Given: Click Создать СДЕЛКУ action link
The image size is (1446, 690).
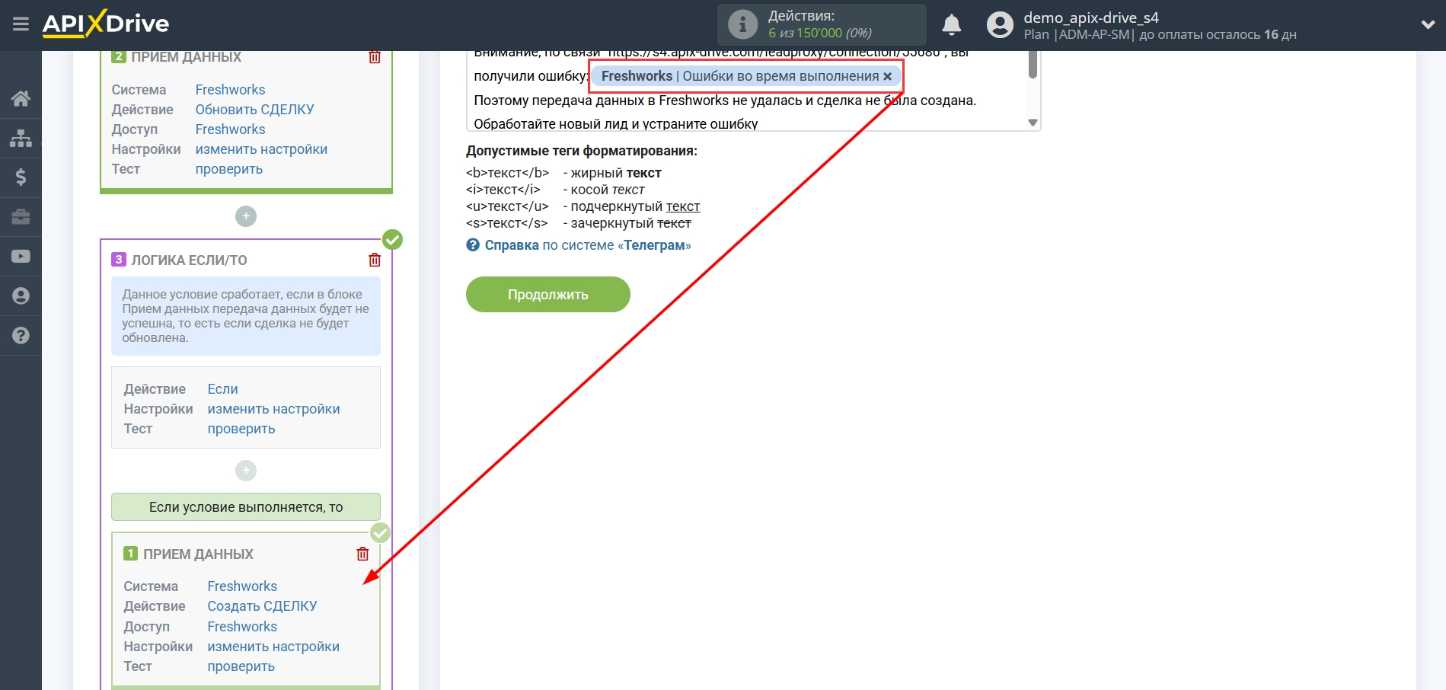Looking at the screenshot, I should click(x=262, y=606).
